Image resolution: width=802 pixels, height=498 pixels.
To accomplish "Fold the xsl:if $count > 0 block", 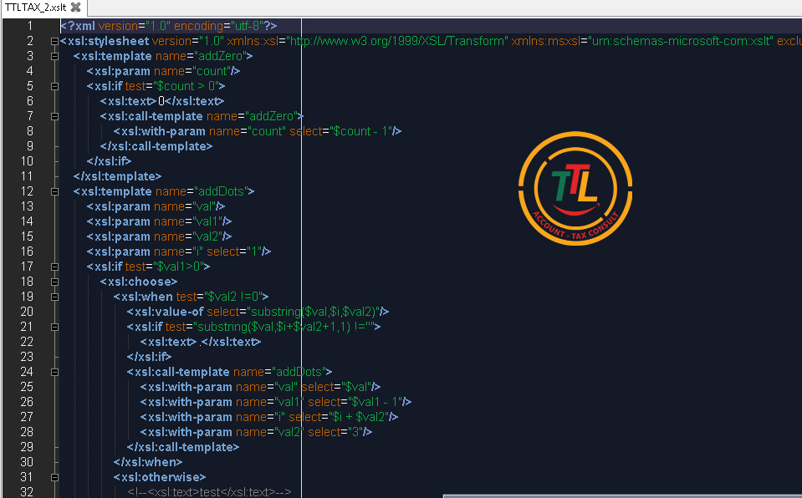I will pyautogui.click(x=54, y=86).
